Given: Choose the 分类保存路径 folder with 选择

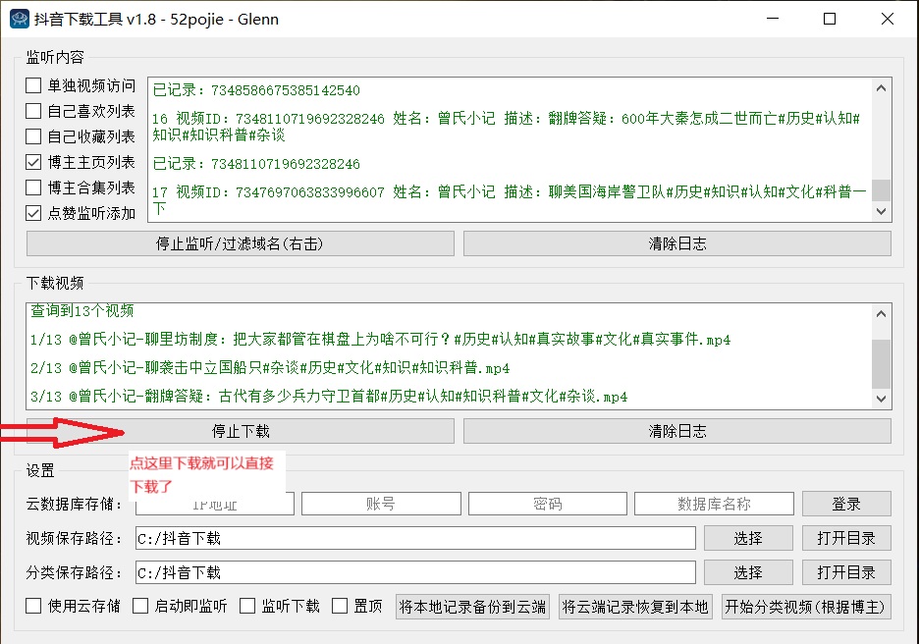Looking at the screenshot, I should tap(748, 572).
